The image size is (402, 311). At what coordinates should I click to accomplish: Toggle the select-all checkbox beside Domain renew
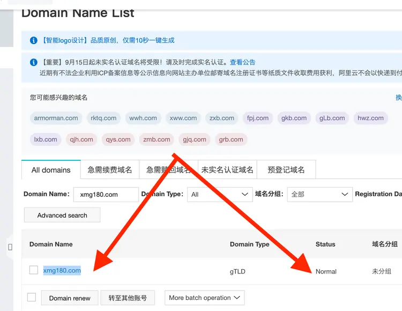click(x=32, y=298)
